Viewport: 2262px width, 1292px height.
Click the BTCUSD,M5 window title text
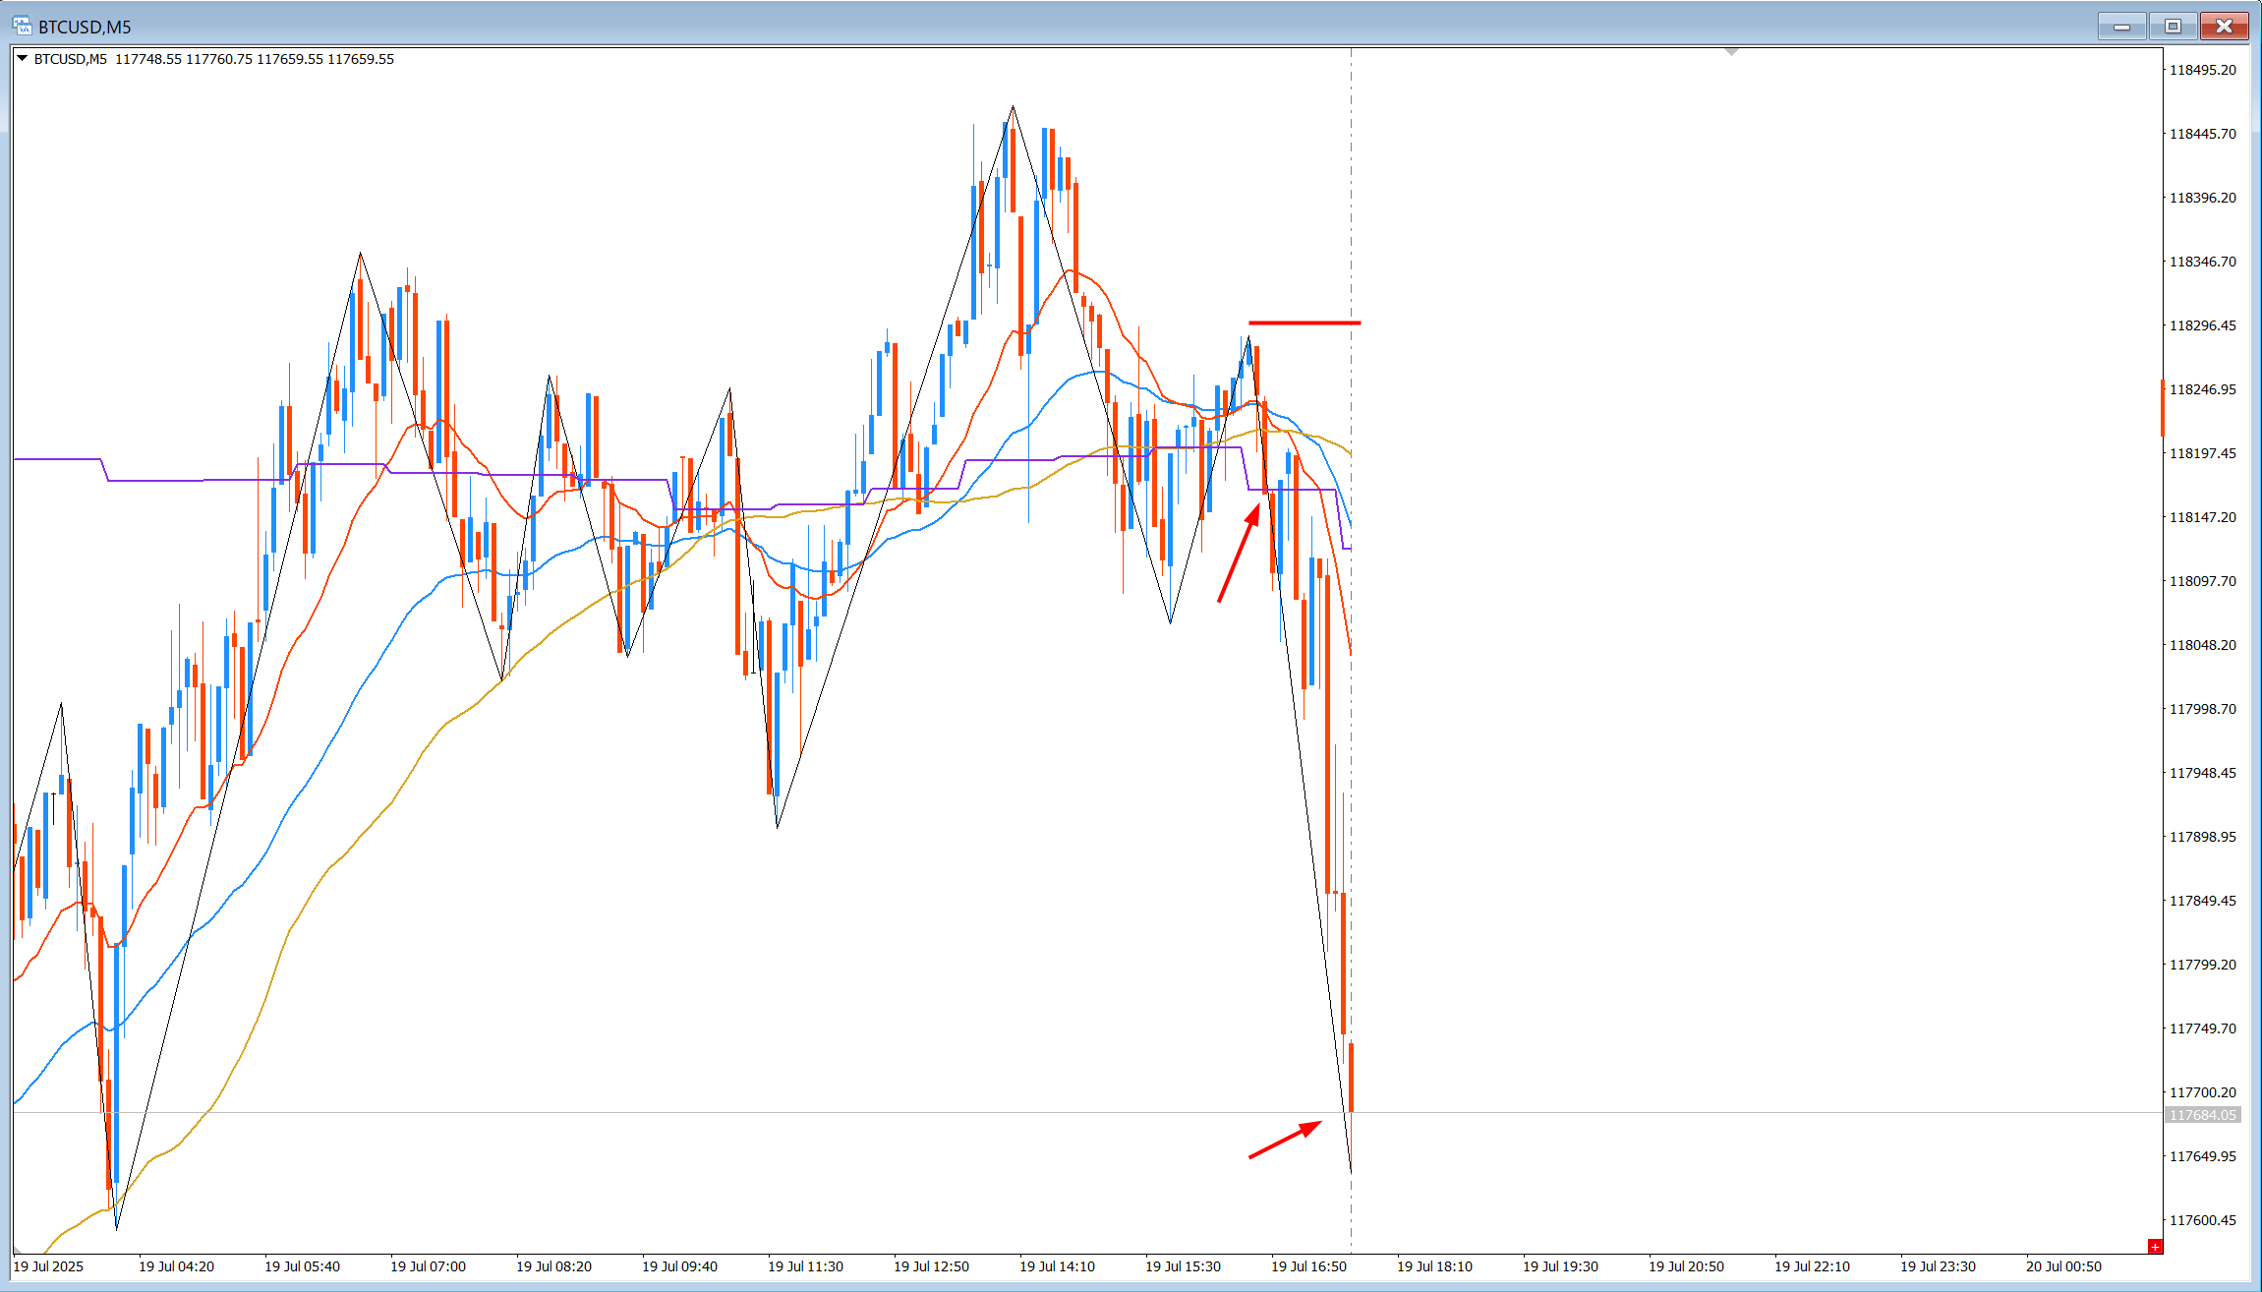[85, 28]
